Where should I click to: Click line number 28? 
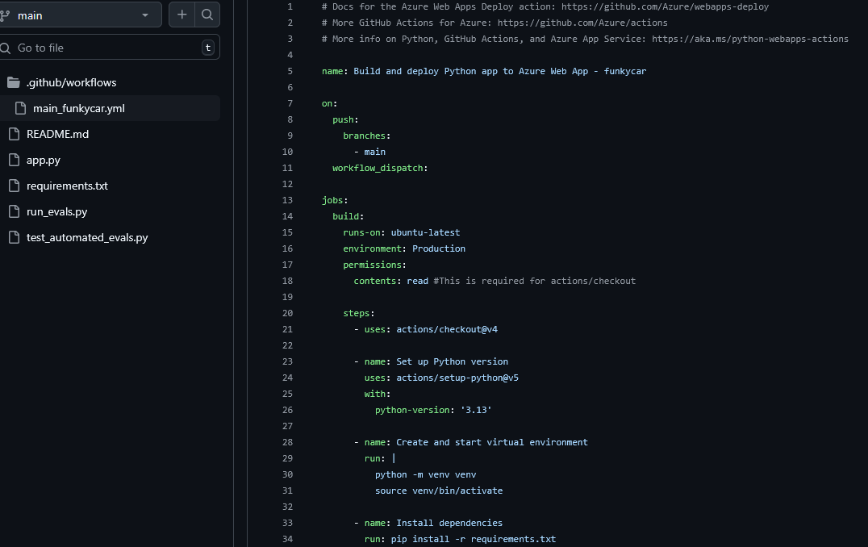287,442
